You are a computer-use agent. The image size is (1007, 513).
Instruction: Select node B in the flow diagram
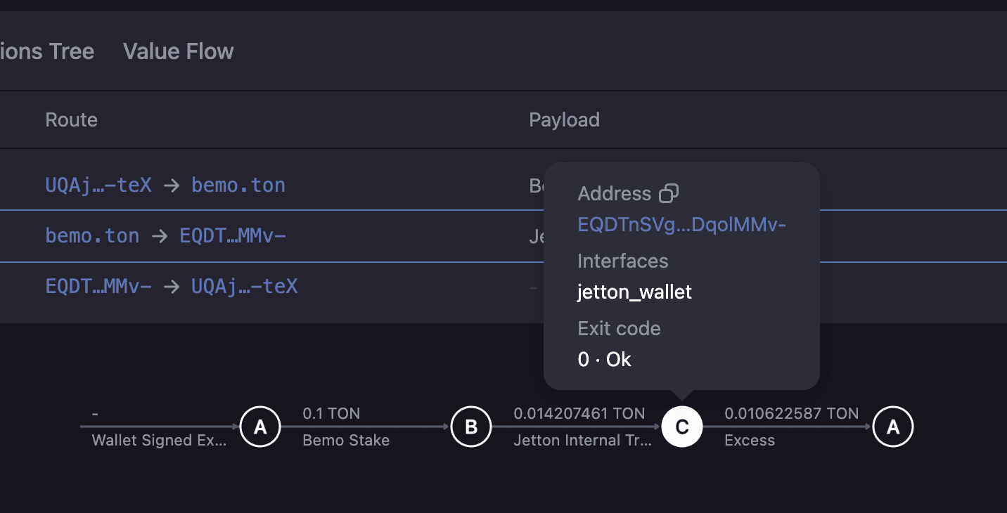click(471, 427)
